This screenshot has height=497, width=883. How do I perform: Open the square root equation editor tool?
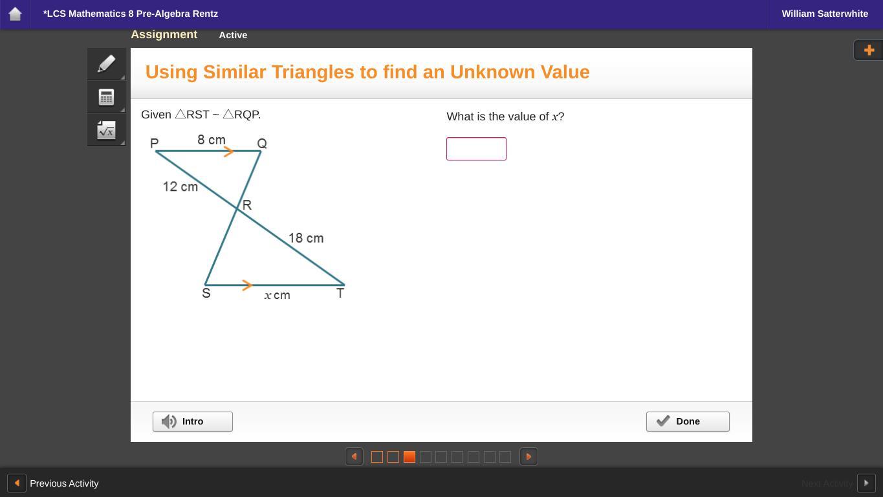point(107,129)
